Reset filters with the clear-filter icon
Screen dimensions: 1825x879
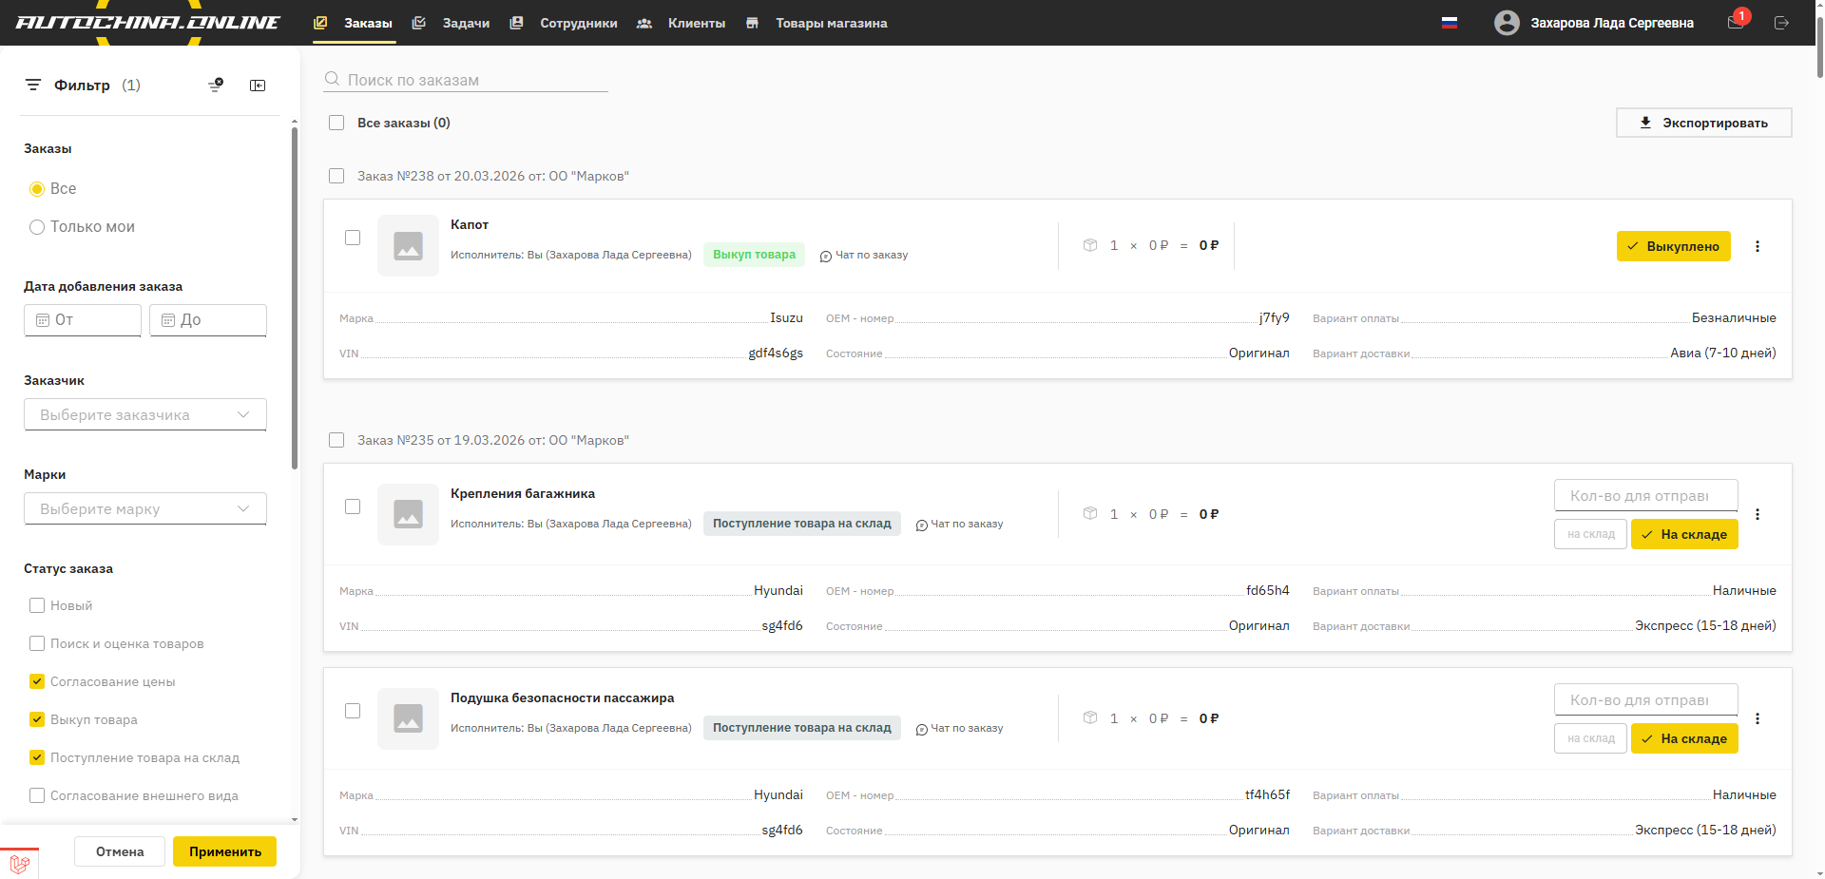[x=216, y=86]
